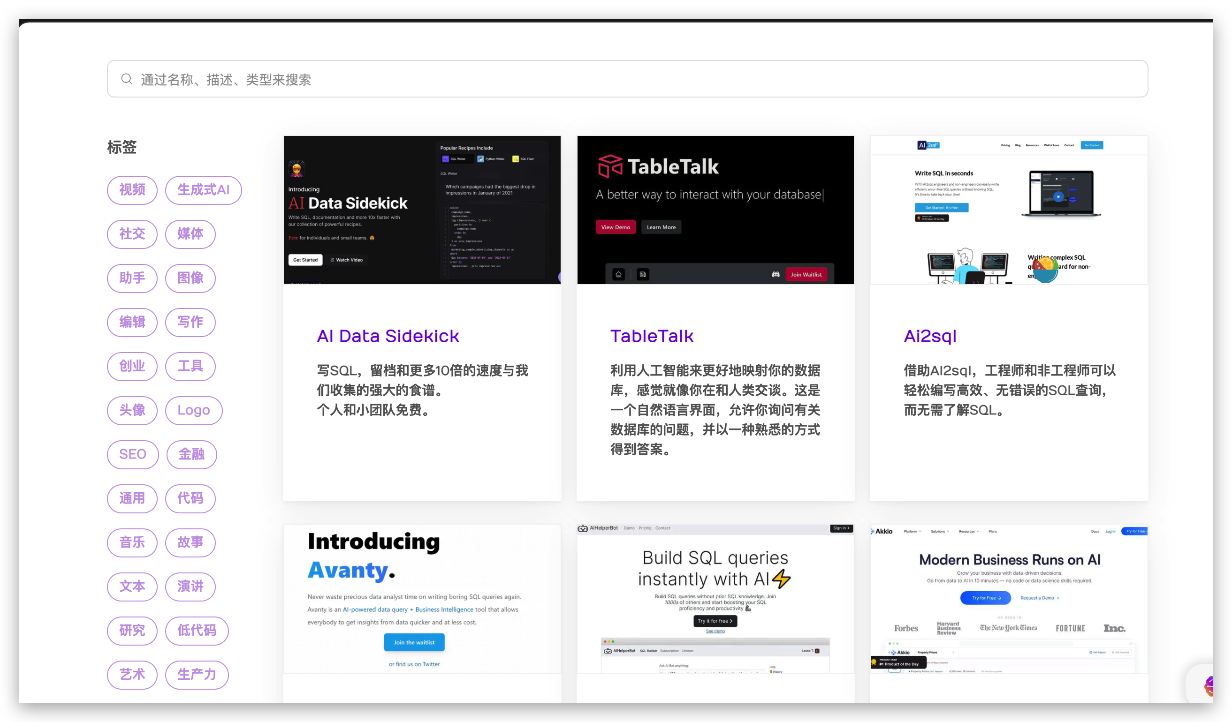Filter by the 创业 tag
Screen dimensions: 1232x722
(132, 366)
